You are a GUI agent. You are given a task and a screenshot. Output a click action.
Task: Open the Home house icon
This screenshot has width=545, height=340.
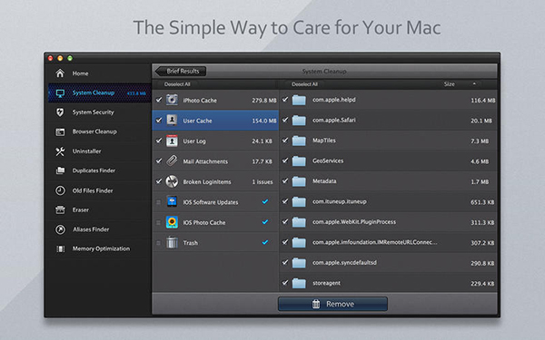(60, 73)
